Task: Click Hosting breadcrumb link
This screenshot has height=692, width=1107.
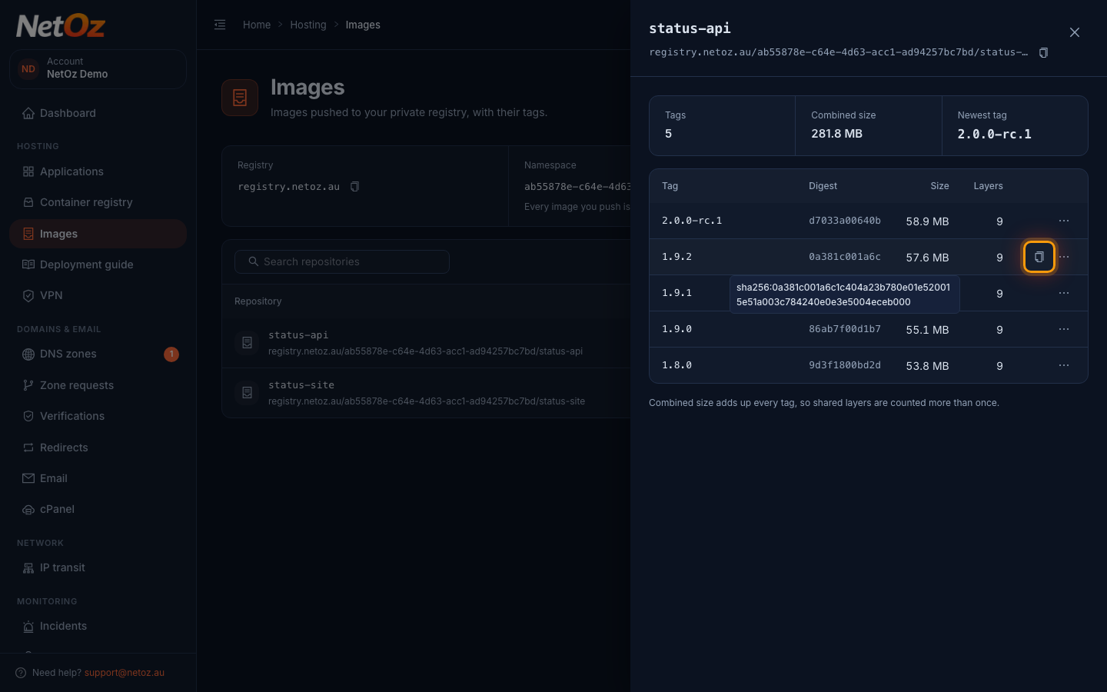Action: point(308,25)
